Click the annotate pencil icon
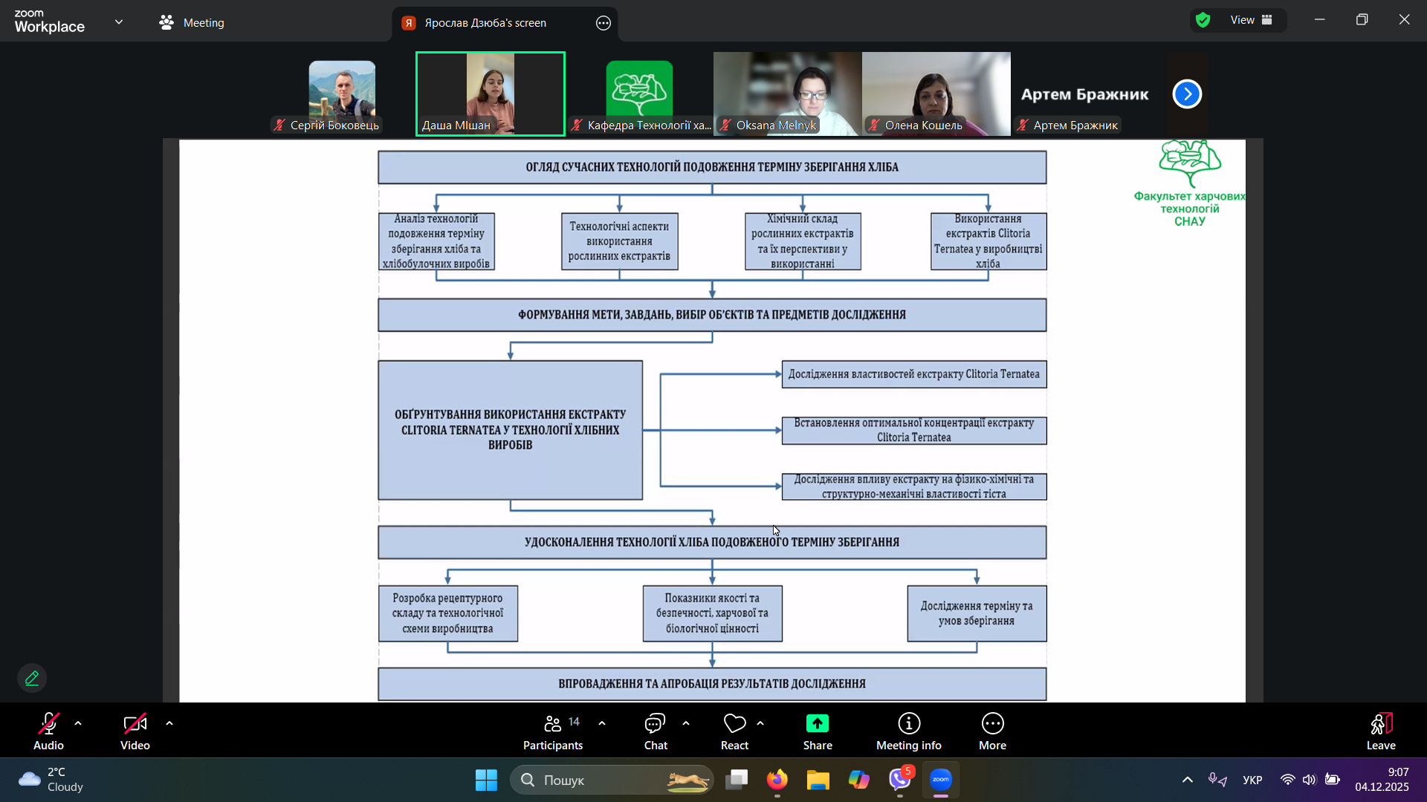1427x802 pixels. pyautogui.click(x=32, y=678)
